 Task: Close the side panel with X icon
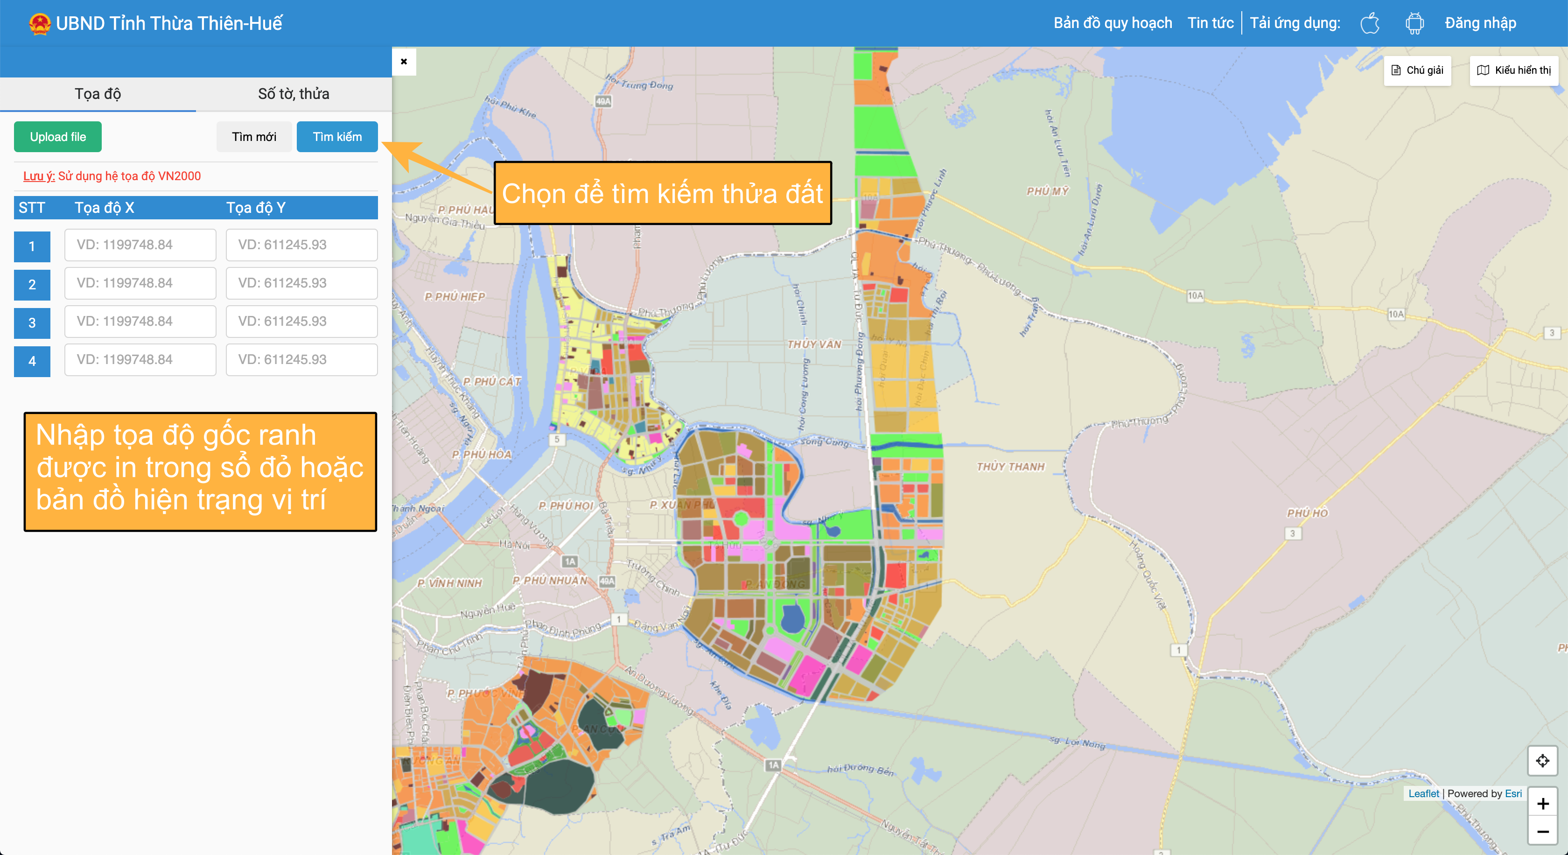pyautogui.click(x=404, y=62)
